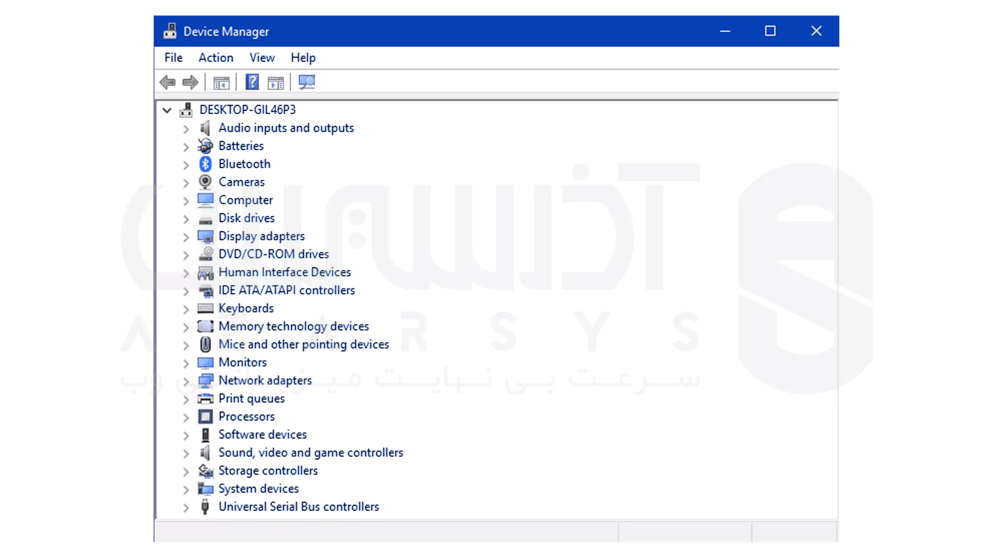Open the File menu

173,58
